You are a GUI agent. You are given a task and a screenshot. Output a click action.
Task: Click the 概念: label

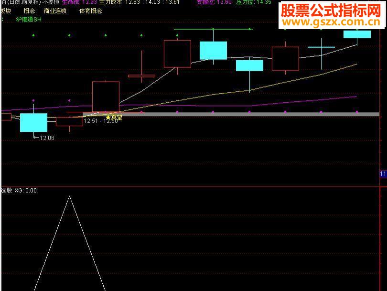(30, 11)
